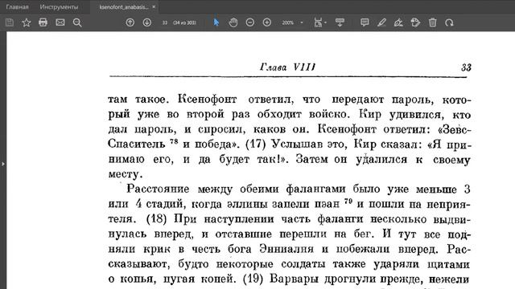Viewport: 515px width, 289px height.
Task: Switch to ksenofont_anabasis document tab
Action: click(123, 7)
